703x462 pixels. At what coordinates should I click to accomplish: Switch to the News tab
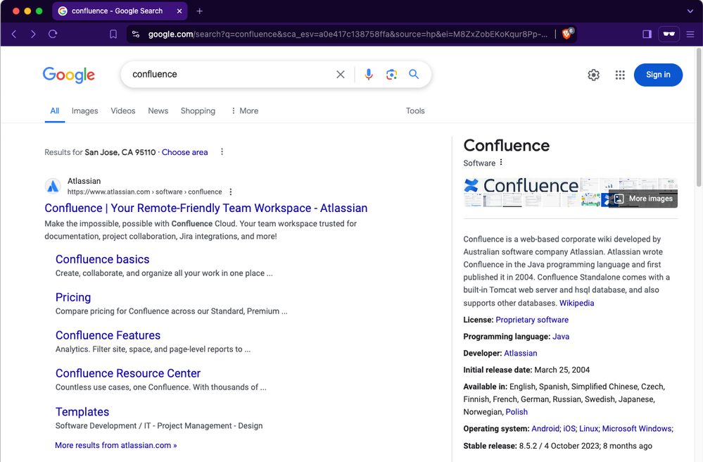click(x=158, y=111)
